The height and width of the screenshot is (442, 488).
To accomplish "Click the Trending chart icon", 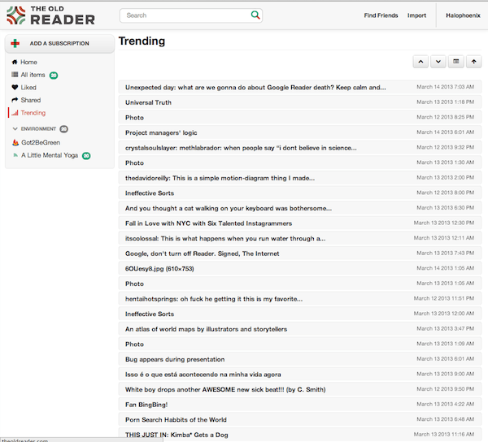I will point(15,113).
